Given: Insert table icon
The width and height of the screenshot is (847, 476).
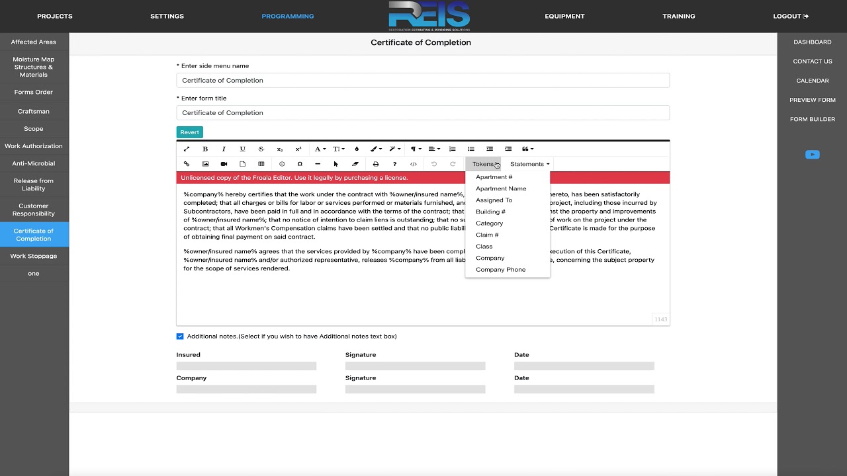Looking at the screenshot, I should pyautogui.click(x=261, y=164).
